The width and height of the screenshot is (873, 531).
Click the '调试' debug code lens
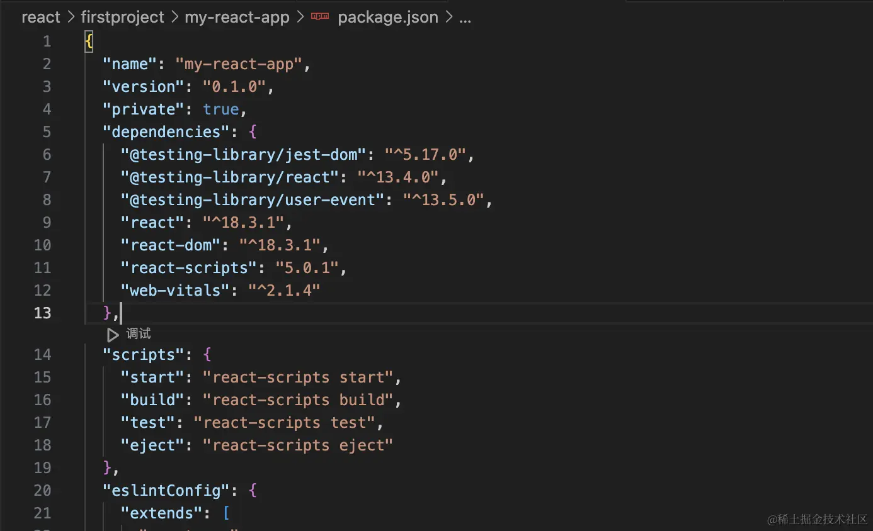tap(139, 334)
